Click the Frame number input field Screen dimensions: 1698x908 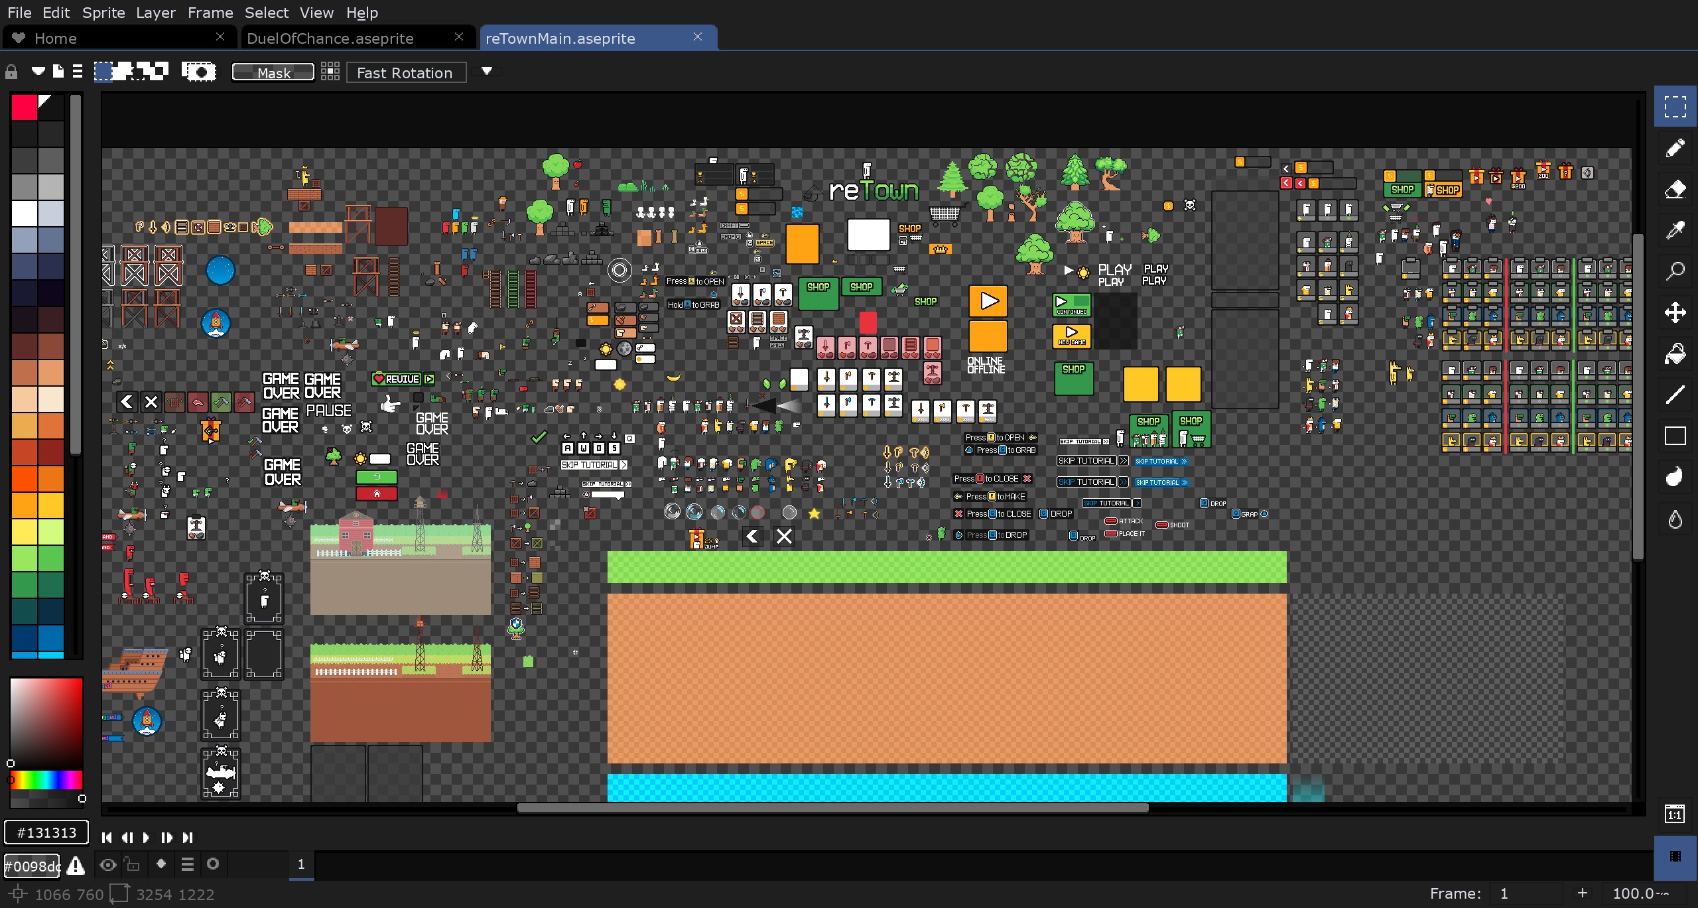1526,893
